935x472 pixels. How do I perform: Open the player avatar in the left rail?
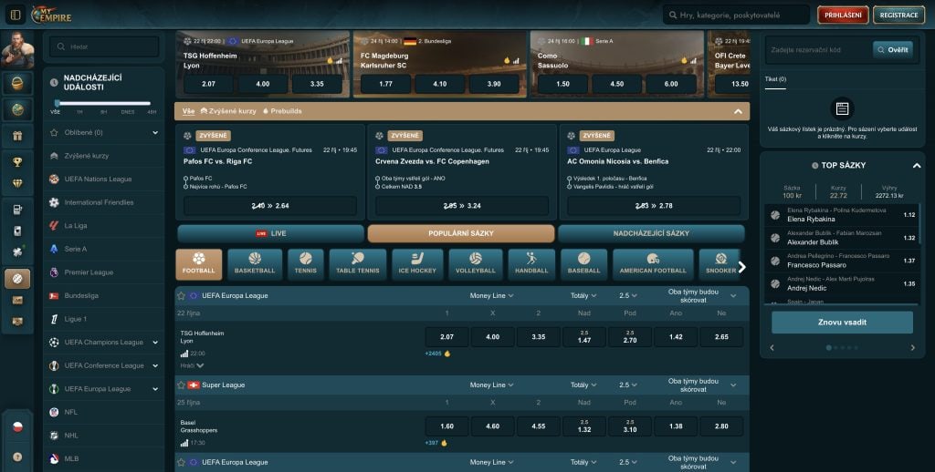17,50
